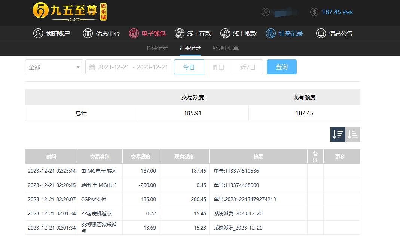The width and height of the screenshot is (400, 240).
Task: Open the date range picker
Action: (x=132, y=67)
